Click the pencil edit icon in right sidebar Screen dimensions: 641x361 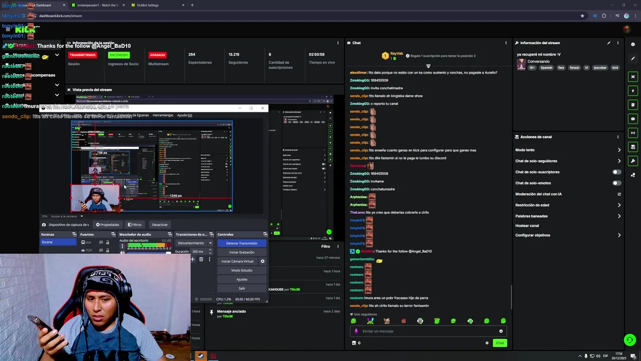point(633,58)
